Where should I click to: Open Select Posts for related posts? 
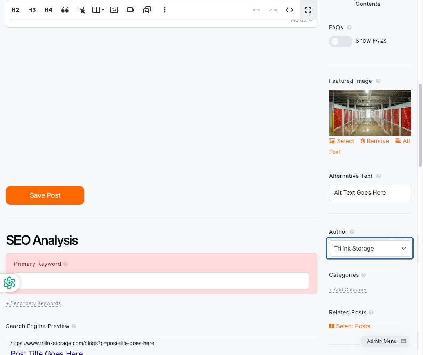point(350,326)
